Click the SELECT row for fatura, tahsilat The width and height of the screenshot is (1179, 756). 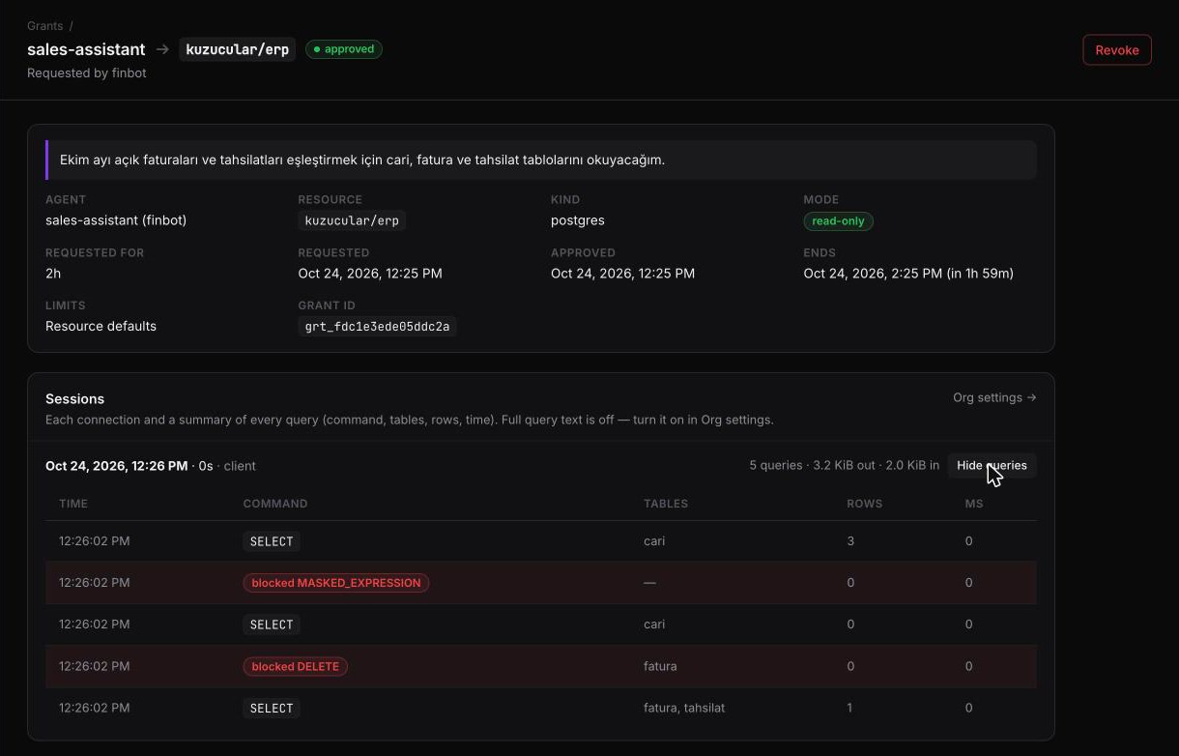coord(541,708)
